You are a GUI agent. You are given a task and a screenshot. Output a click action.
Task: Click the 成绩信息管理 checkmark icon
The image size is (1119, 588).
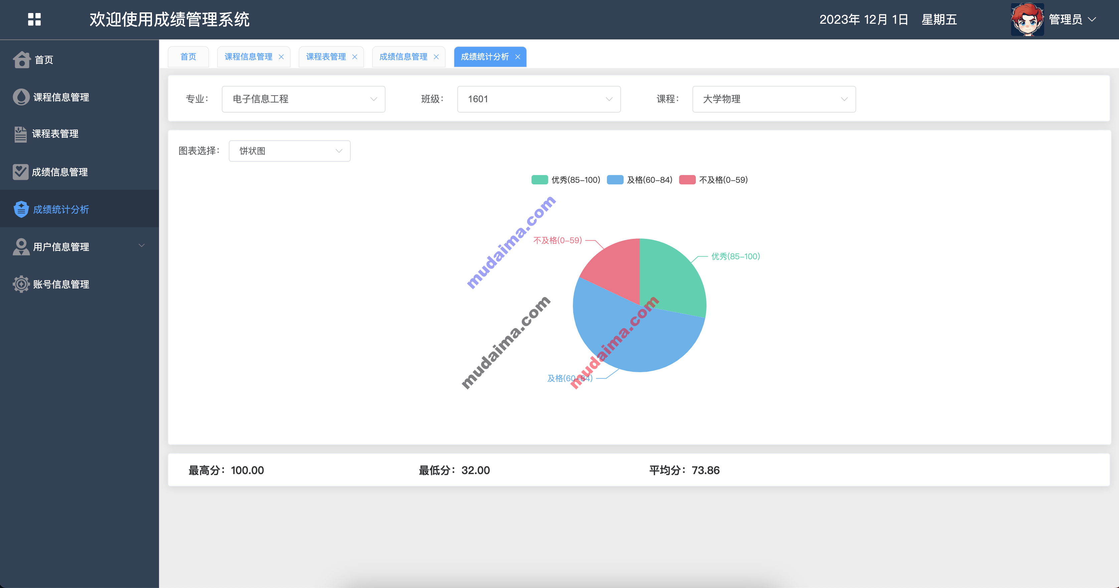(20, 172)
